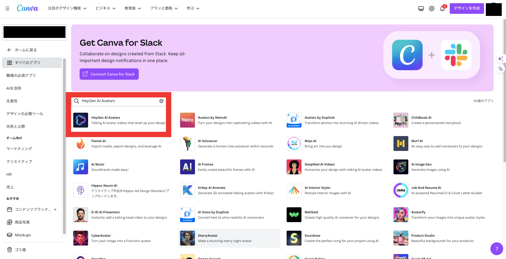Open the HeyGen AI Avatars app icon
Screen dimensions: 506x259
point(81,120)
